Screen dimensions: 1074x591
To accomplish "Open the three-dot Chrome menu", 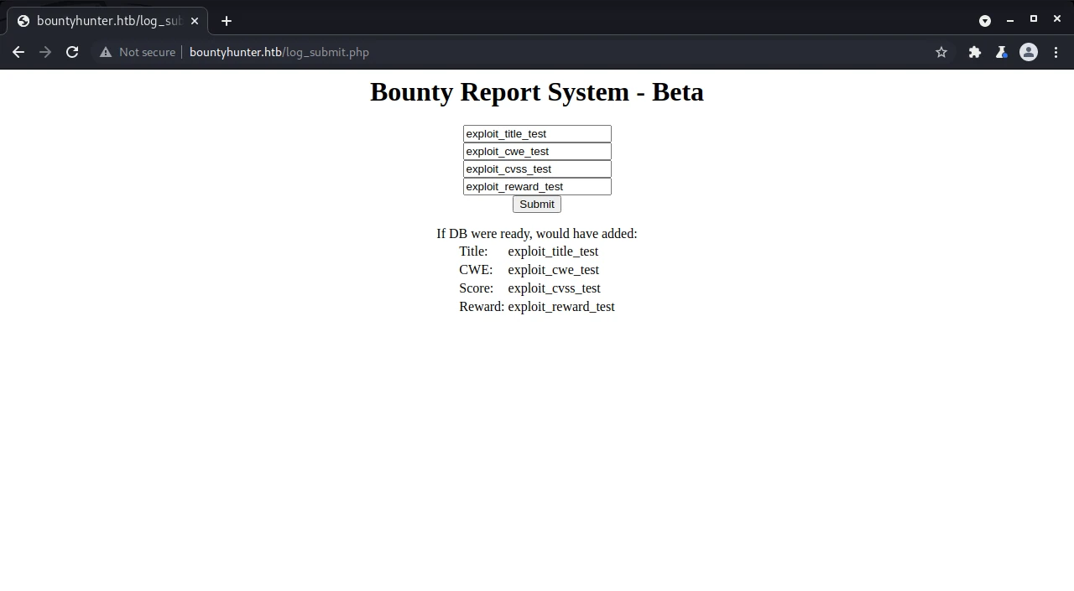I will [x=1056, y=52].
